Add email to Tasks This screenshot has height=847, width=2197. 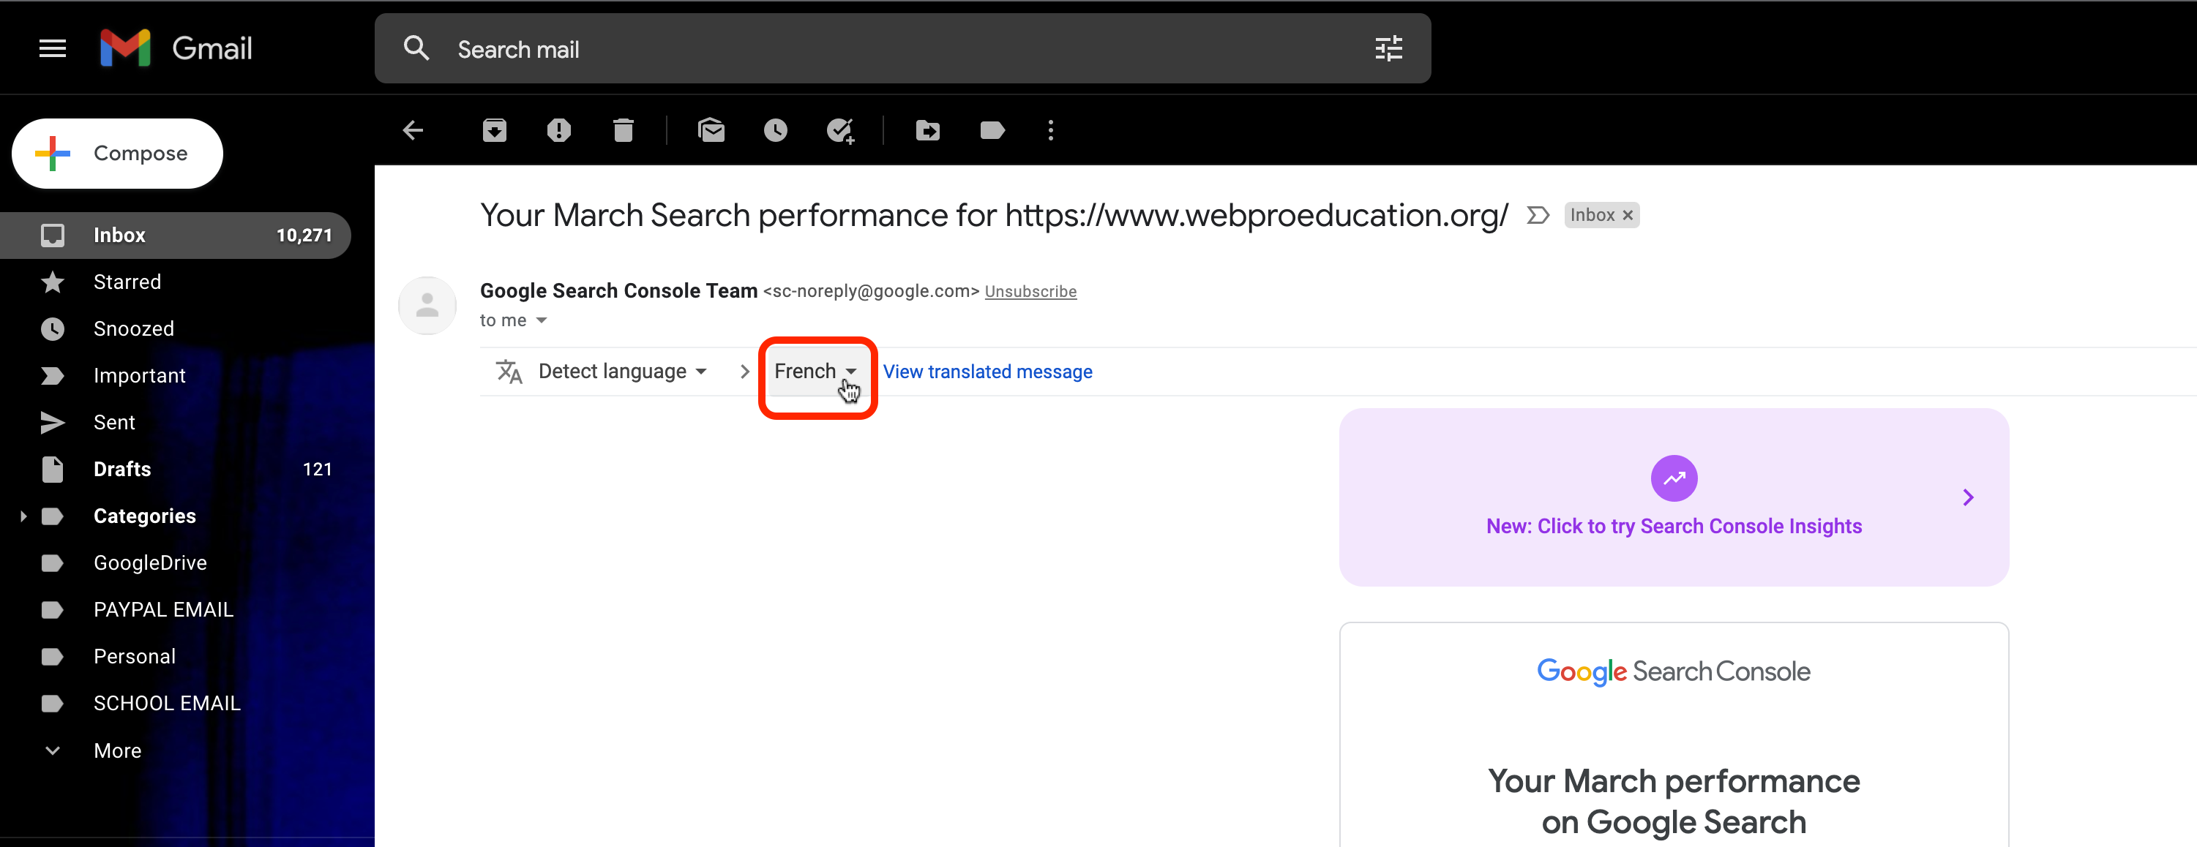click(x=841, y=131)
